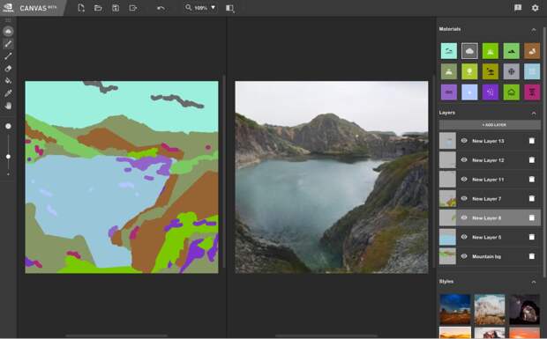
Task: Delete New Layer 13
Action: [x=532, y=141]
